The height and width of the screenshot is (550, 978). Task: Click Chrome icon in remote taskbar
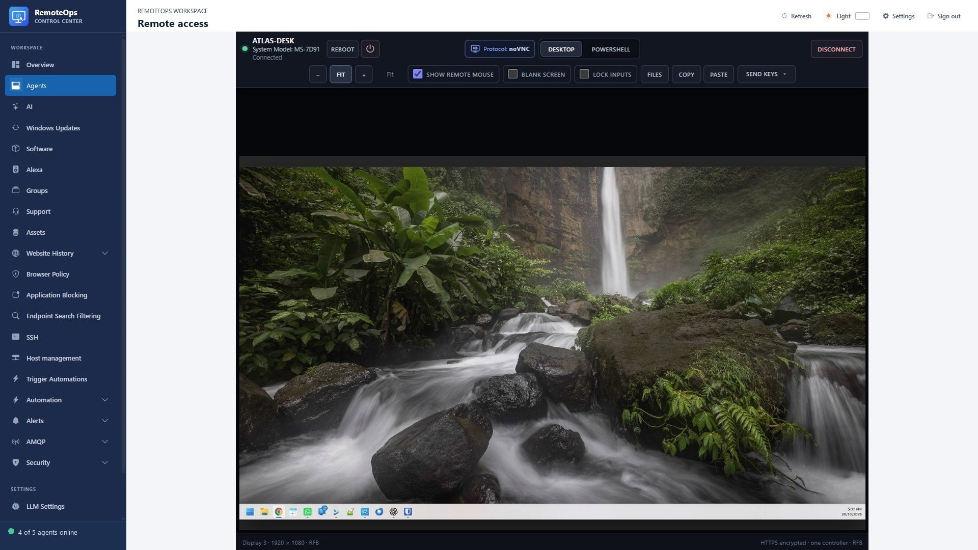click(279, 512)
